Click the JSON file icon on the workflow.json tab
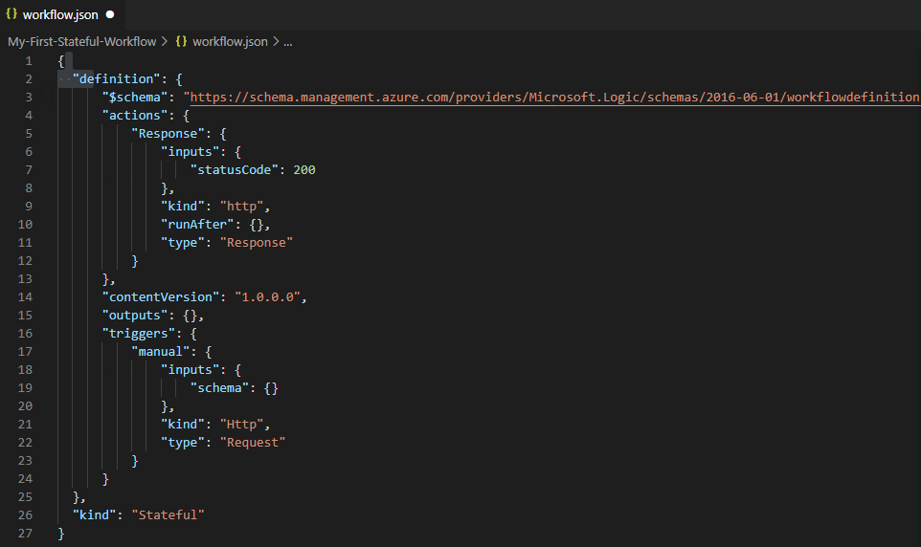Screen dimensions: 921x547 [11, 15]
